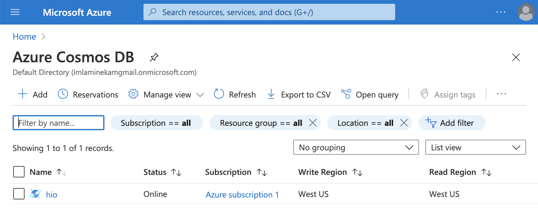
Task: Pin Azure Cosmos DB to dashboard
Action: (154, 57)
